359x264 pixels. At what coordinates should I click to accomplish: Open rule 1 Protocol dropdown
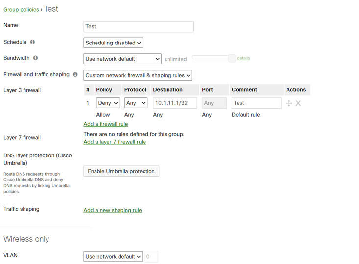(x=136, y=103)
